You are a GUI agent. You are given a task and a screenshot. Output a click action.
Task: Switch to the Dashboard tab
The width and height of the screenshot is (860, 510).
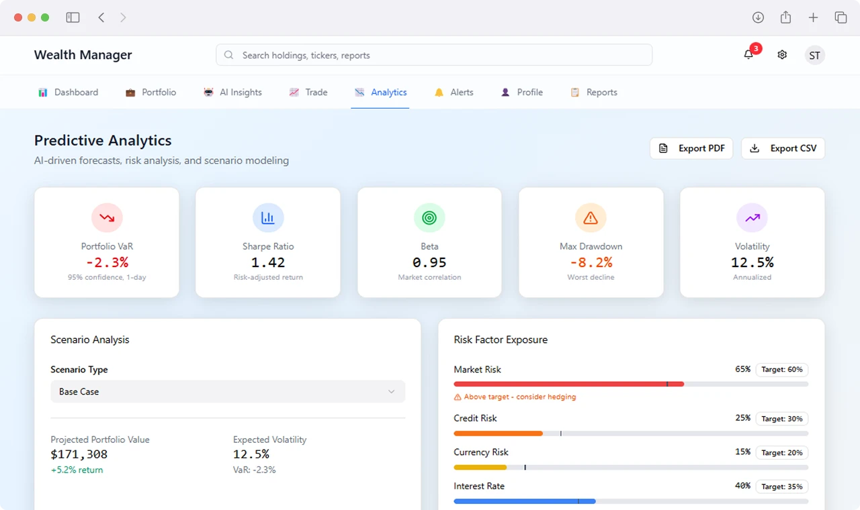(69, 92)
